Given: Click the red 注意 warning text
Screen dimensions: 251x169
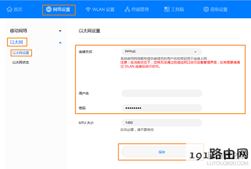Looking at the screenshot, I should pyautogui.click(x=180, y=64).
